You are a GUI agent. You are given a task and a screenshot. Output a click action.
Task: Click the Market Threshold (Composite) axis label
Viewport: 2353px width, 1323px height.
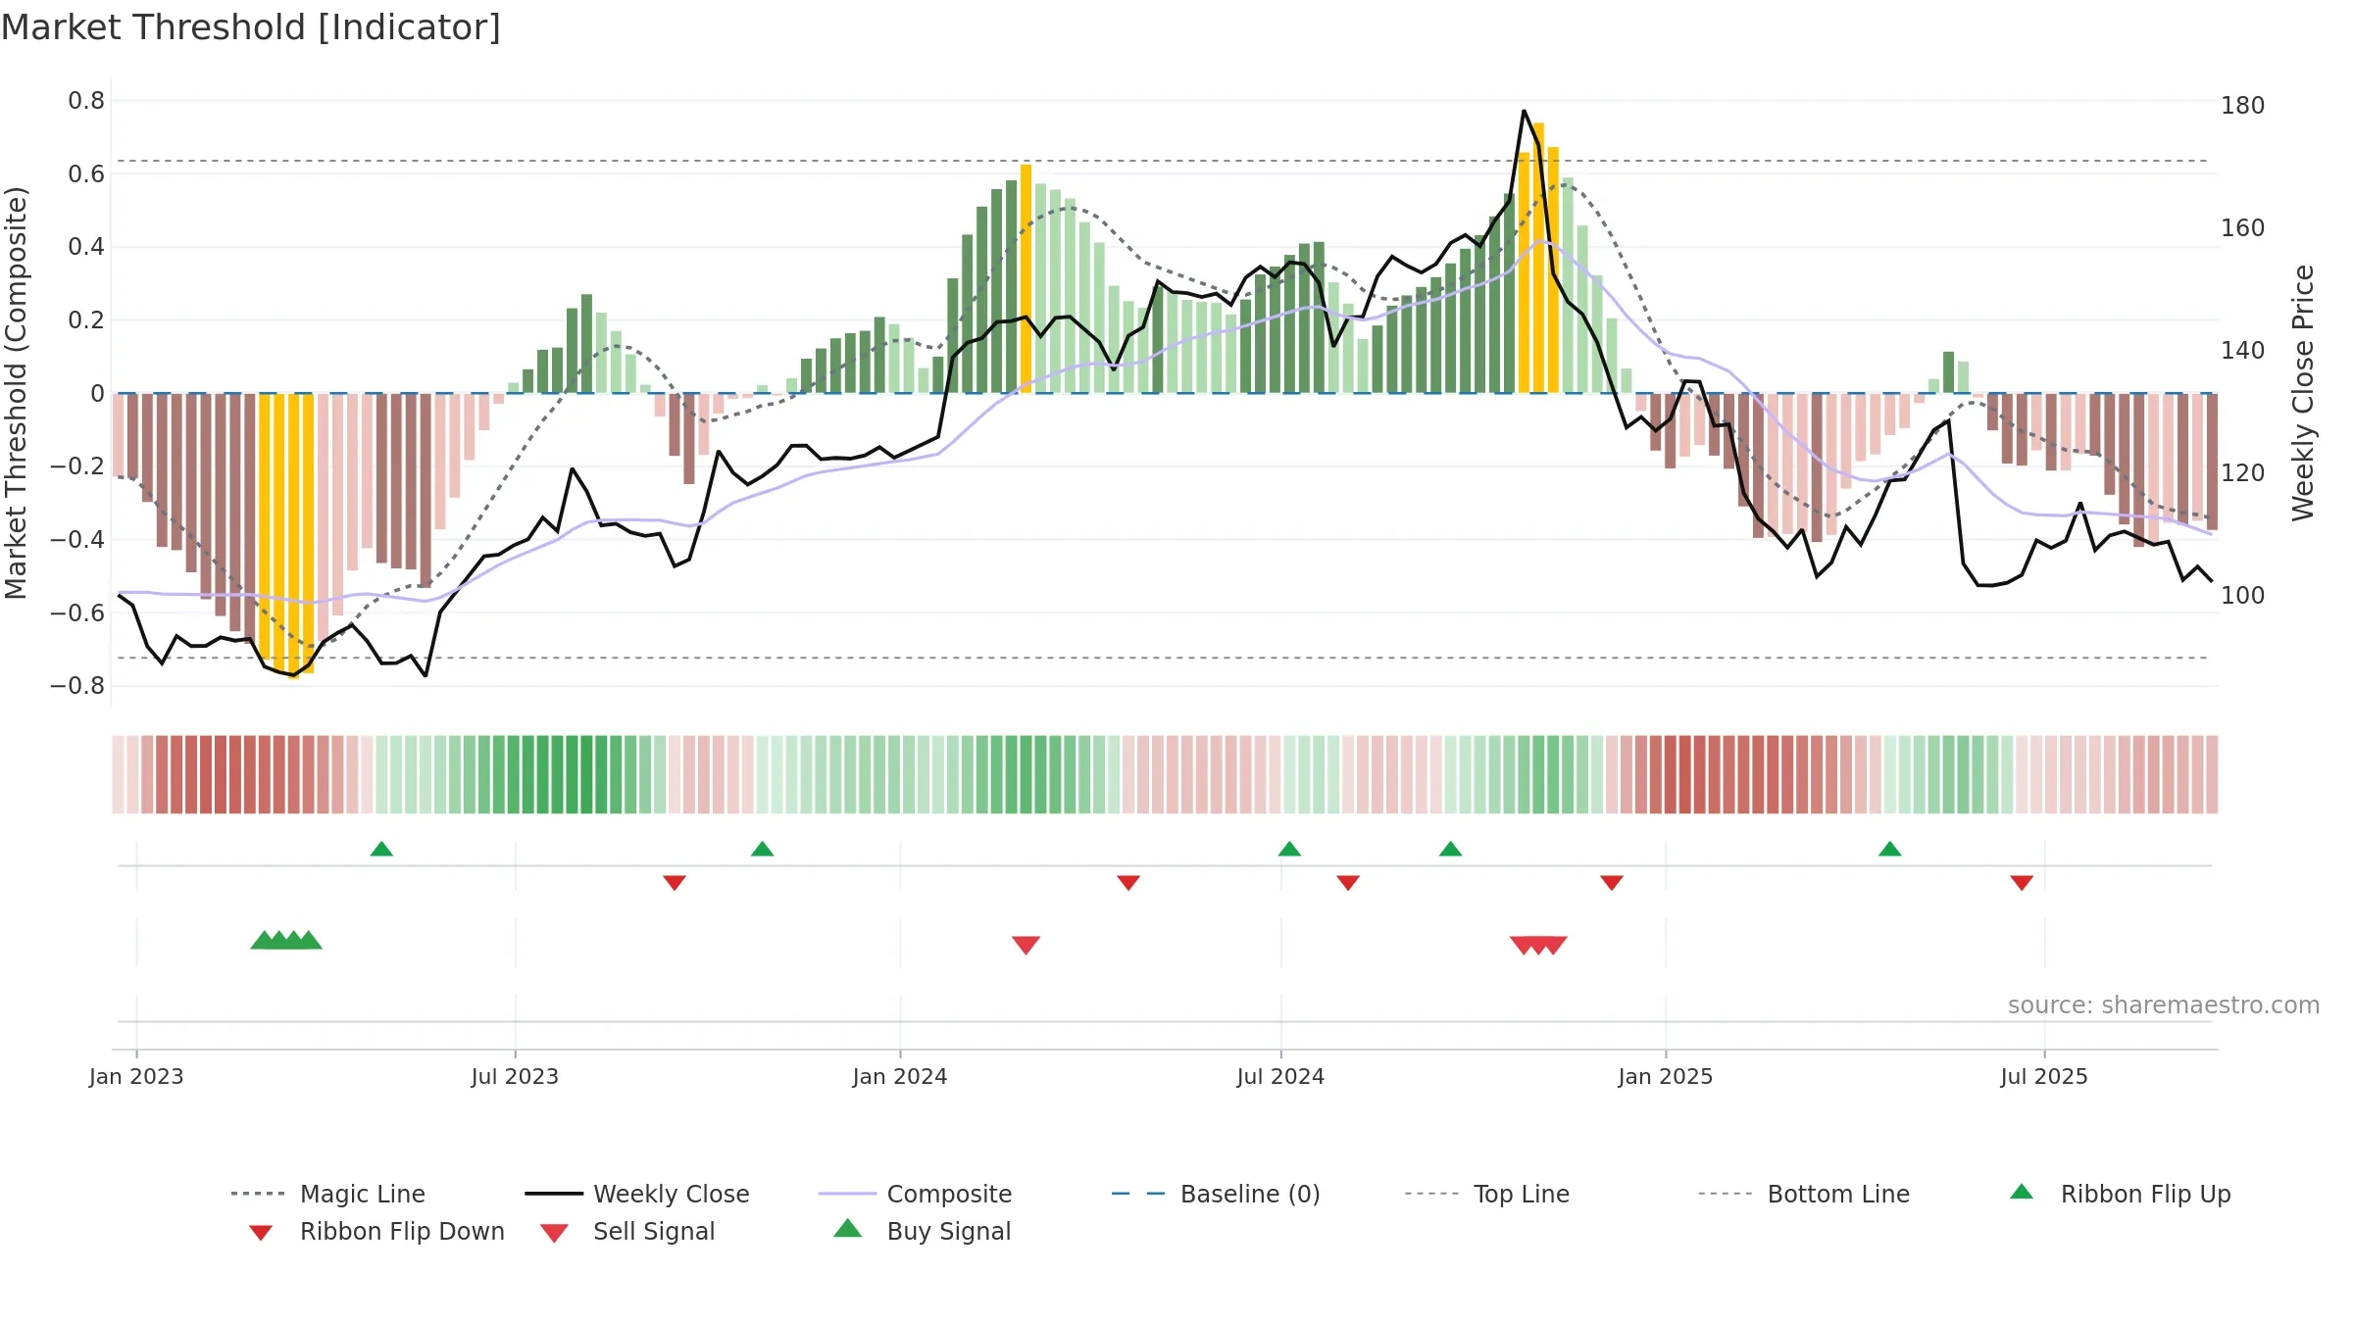(x=16, y=392)
